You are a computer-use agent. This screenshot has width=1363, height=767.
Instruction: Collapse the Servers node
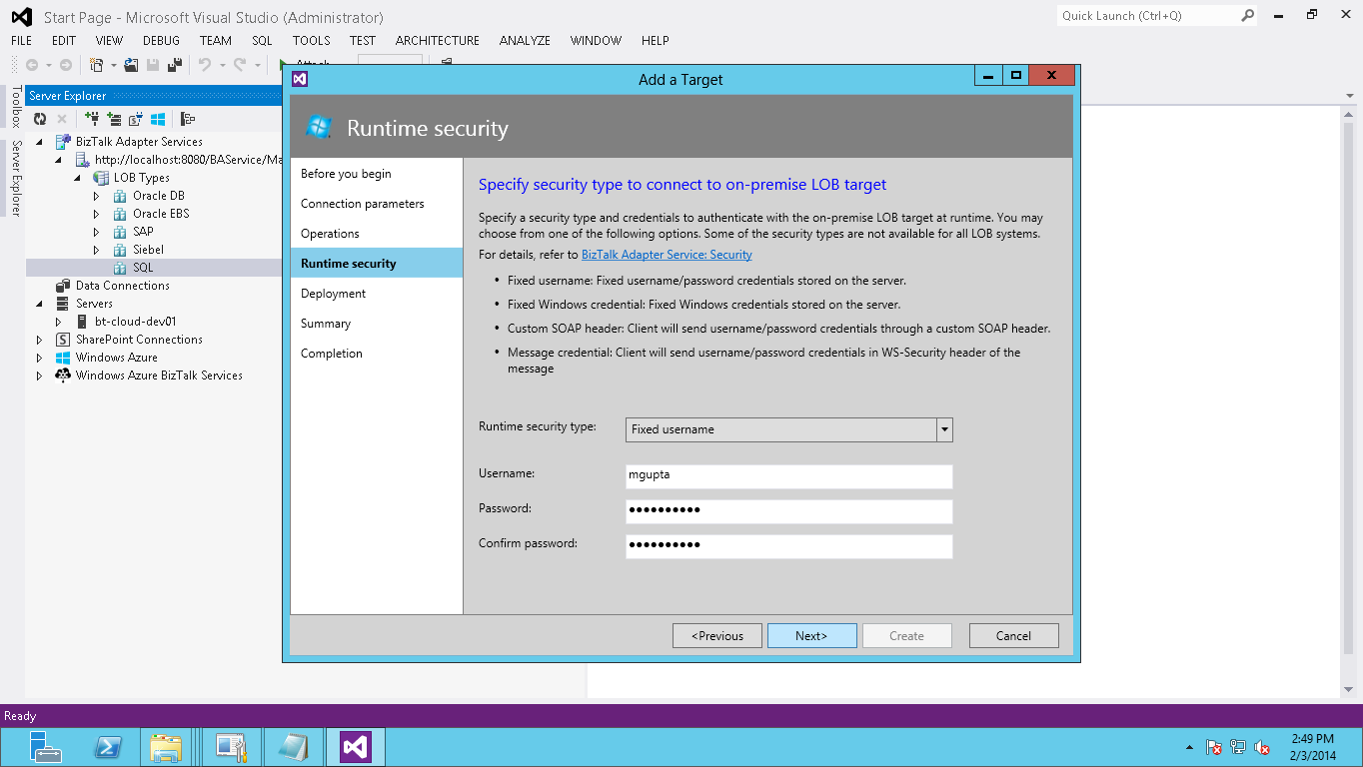(x=40, y=304)
